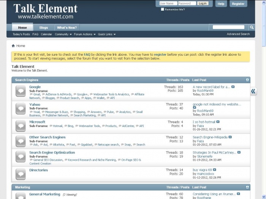Click the Search Engine Optimization forum icon

click(21, 157)
